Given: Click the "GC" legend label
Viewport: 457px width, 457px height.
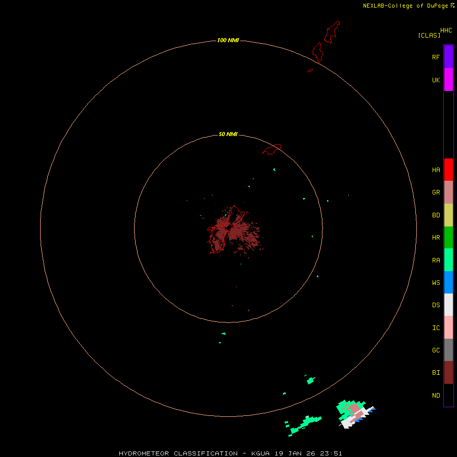Looking at the screenshot, I should [x=436, y=350].
